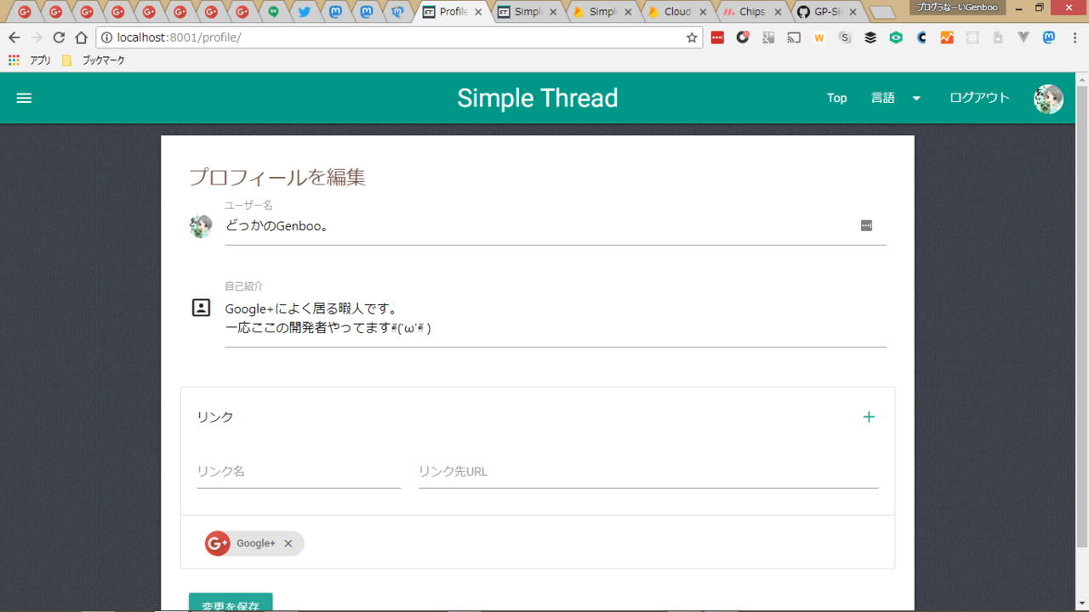This screenshot has width=1089, height=612.
Task: Switch to the Chips browser tab
Action: pyautogui.click(x=750, y=12)
